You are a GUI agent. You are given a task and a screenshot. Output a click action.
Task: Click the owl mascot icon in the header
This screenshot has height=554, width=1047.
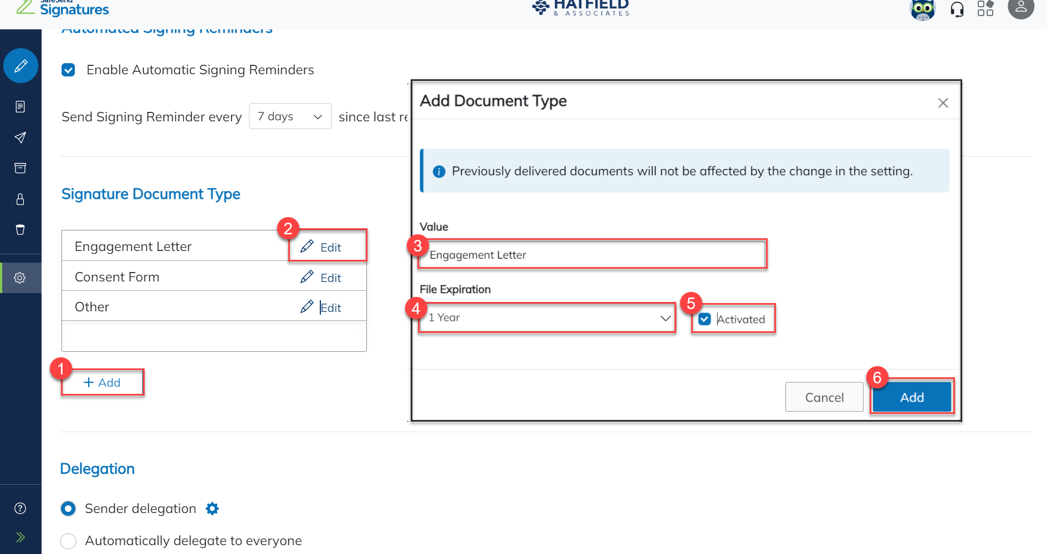(x=923, y=10)
